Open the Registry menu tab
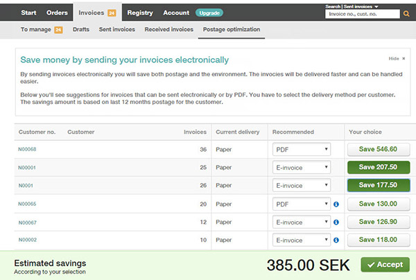Image resolution: width=416 pixels, height=280 pixels. click(x=140, y=12)
